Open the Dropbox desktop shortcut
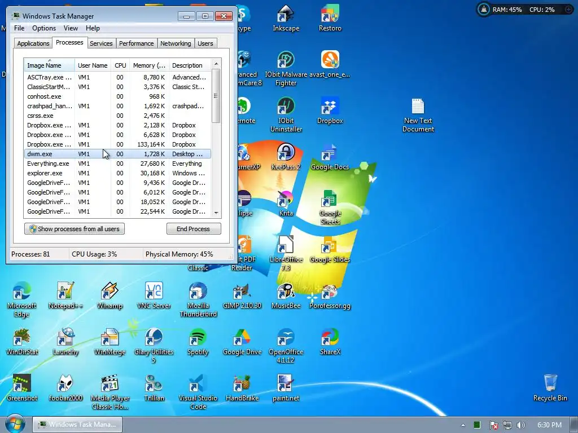The width and height of the screenshot is (578, 433). click(x=330, y=111)
